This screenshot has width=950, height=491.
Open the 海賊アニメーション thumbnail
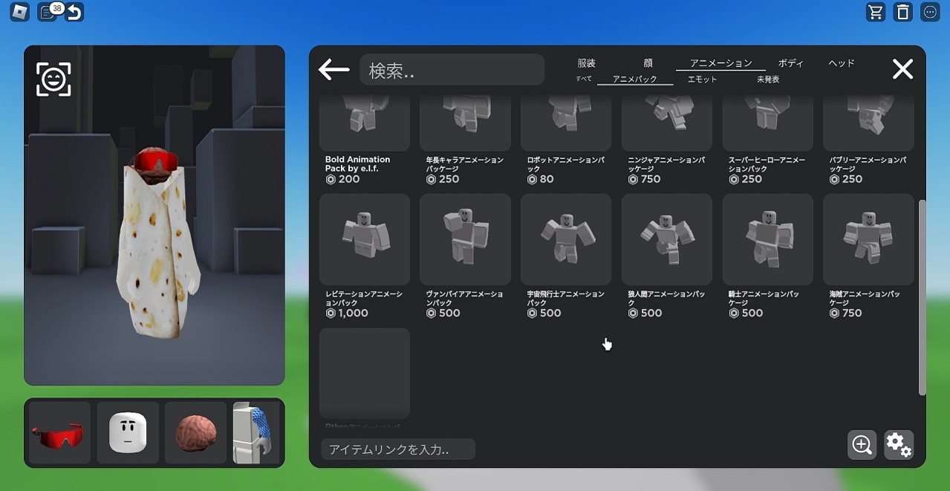868,239
